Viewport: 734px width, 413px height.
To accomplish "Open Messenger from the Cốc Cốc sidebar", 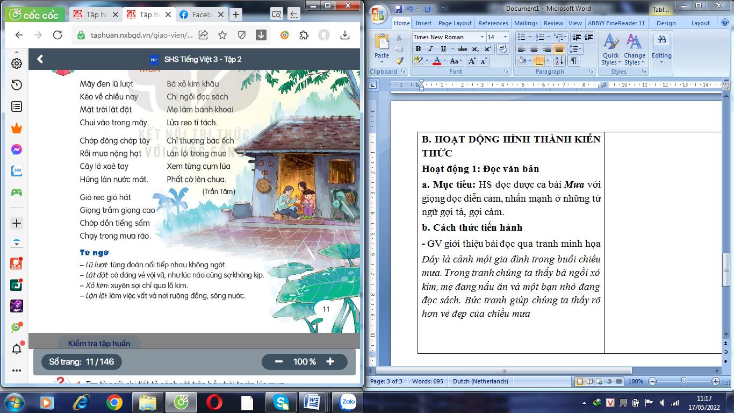I will click(17, 150).
